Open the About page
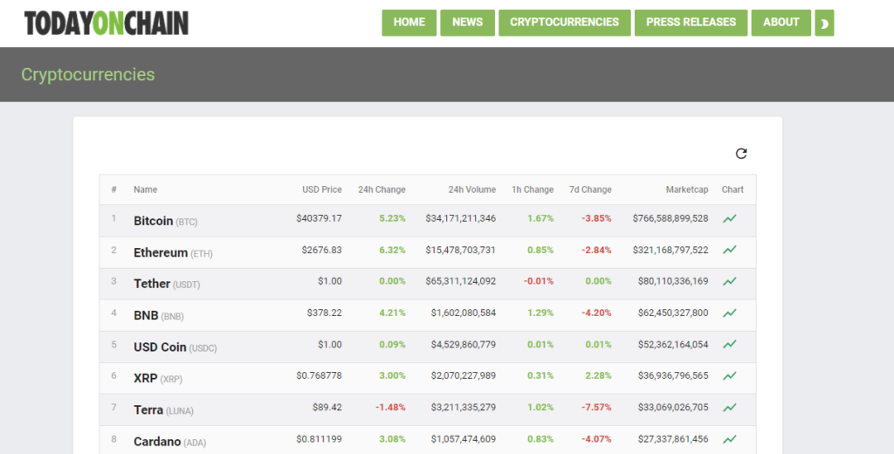The height and width of the screenshot is (454, 894). click(781, 23)
